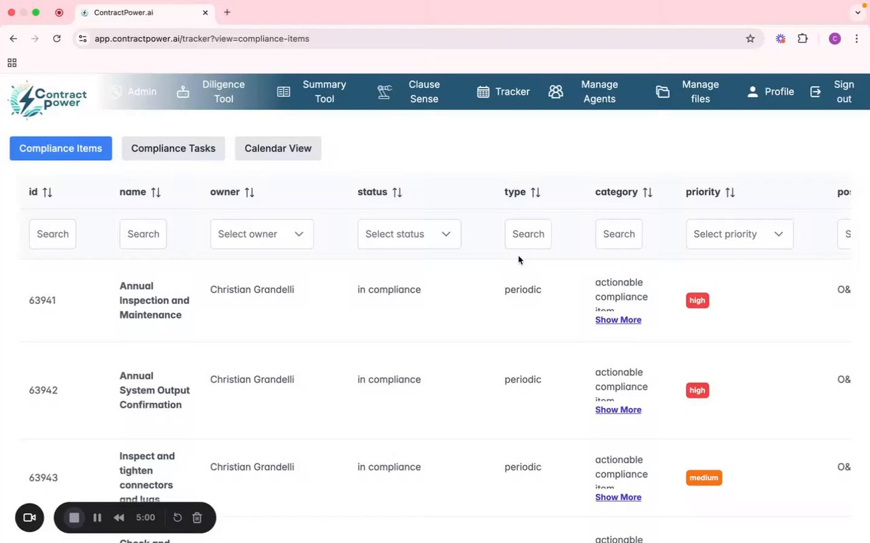Focus the category search field
870x543 pixels.
tap(619, 234)
